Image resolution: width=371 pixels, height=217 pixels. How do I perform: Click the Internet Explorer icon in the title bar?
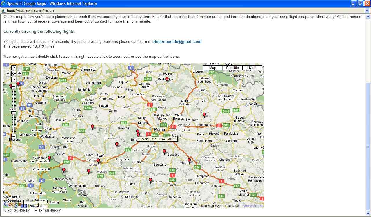3,3
